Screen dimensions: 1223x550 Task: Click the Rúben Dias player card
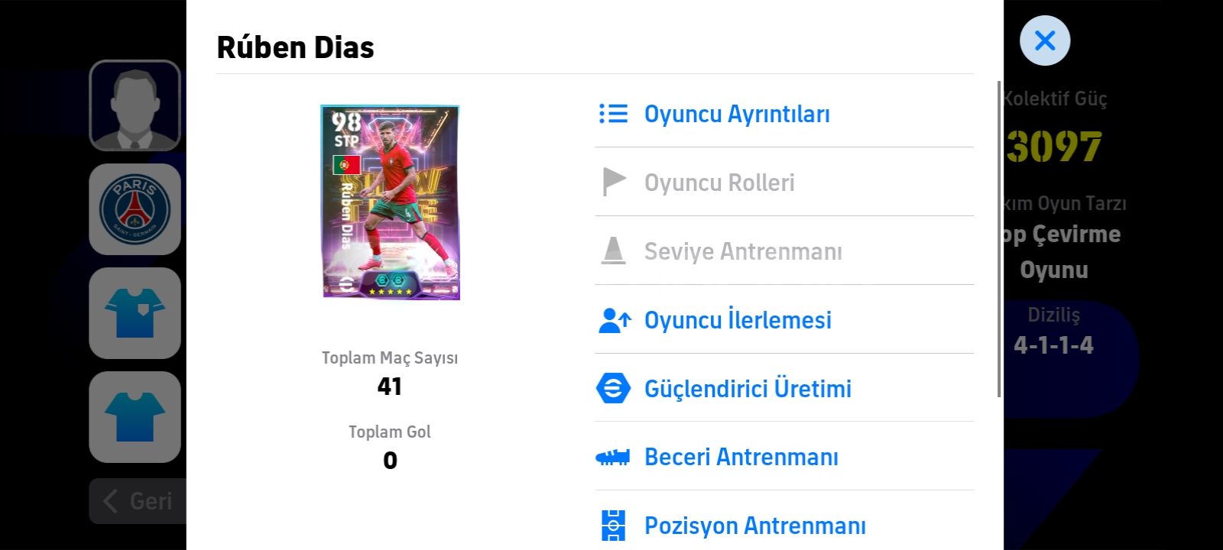[x=390, y=202]
